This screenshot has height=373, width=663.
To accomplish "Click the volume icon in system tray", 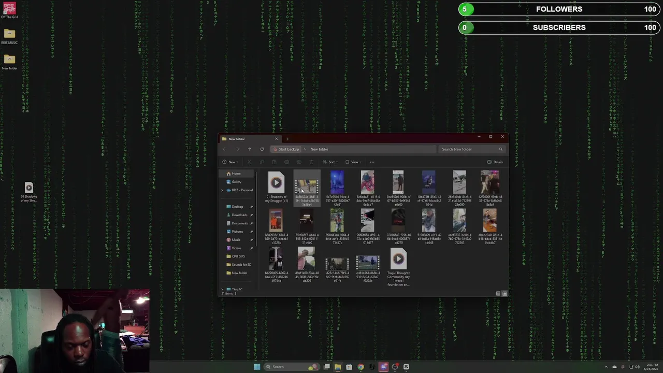I will [637, 367].
